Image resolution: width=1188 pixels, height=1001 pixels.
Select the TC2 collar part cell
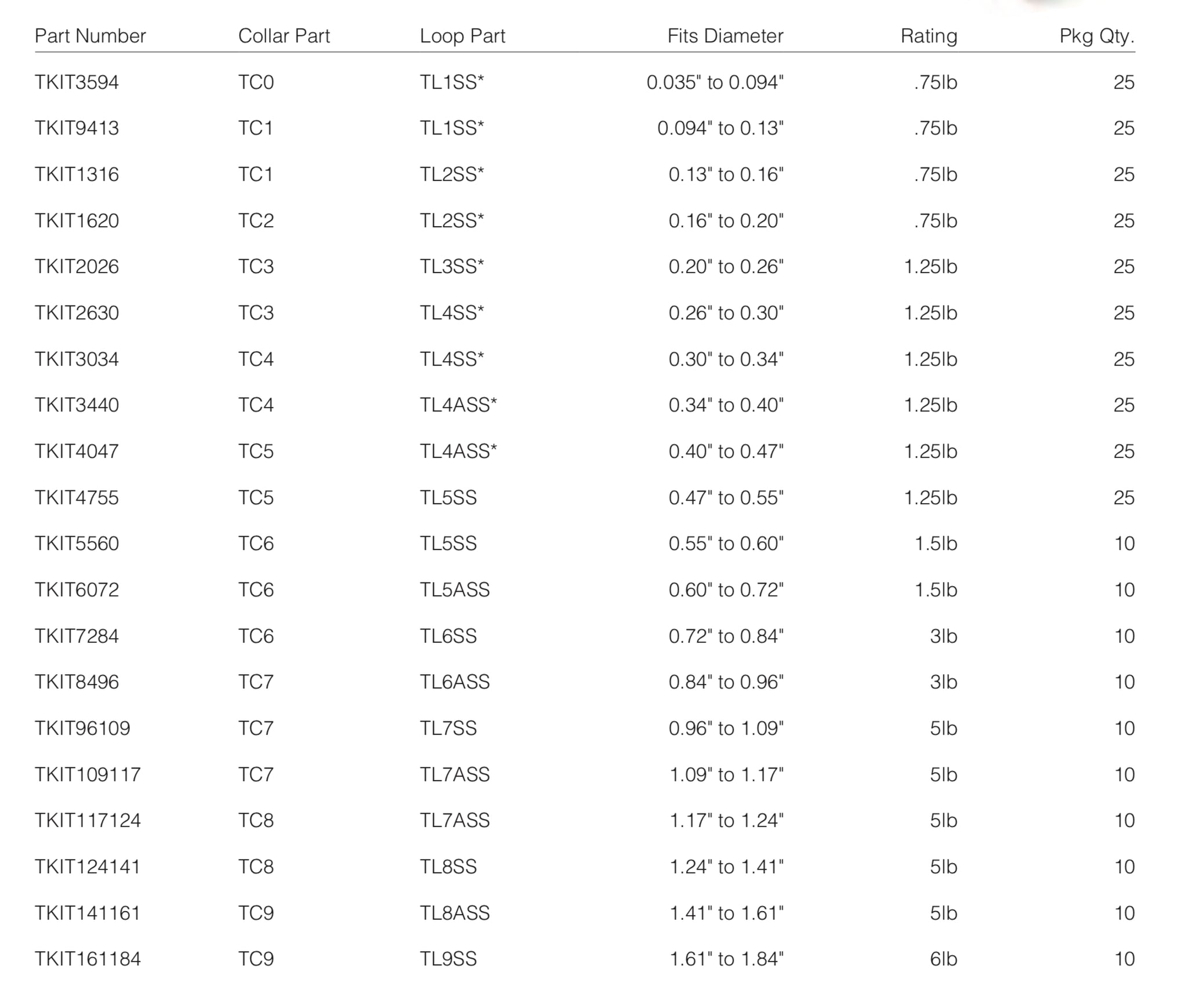click(256, 221)
